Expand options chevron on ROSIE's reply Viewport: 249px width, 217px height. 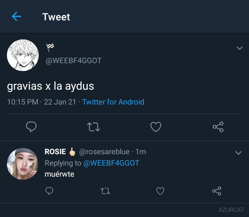tap(238, 153)
